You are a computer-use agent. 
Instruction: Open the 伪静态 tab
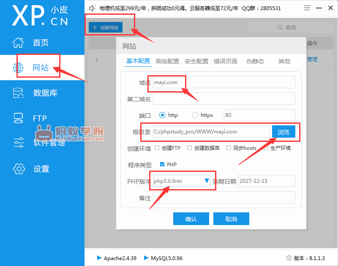(255, 61)
